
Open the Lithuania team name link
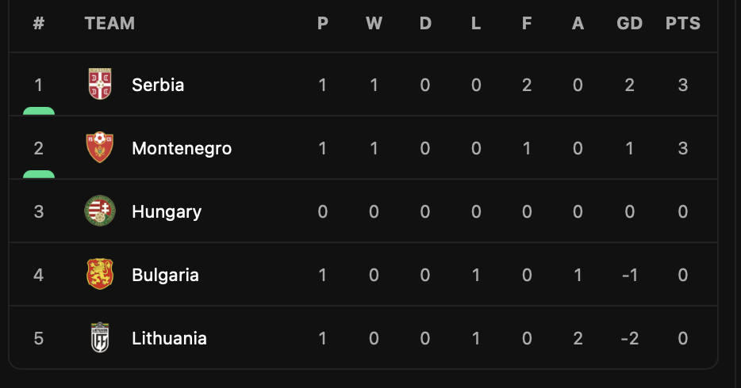pos(169,338)
